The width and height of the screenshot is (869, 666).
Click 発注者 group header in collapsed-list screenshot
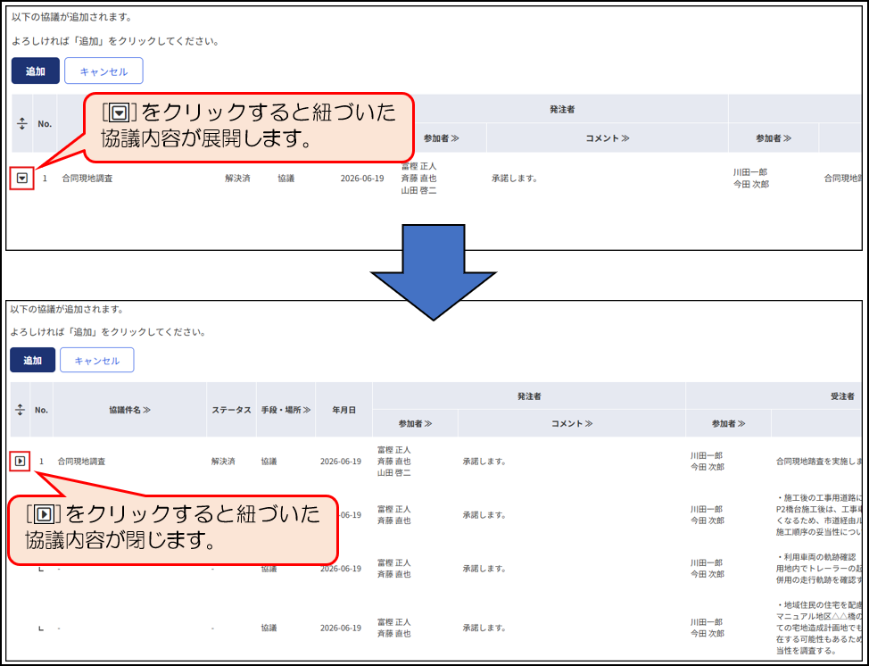562,109
